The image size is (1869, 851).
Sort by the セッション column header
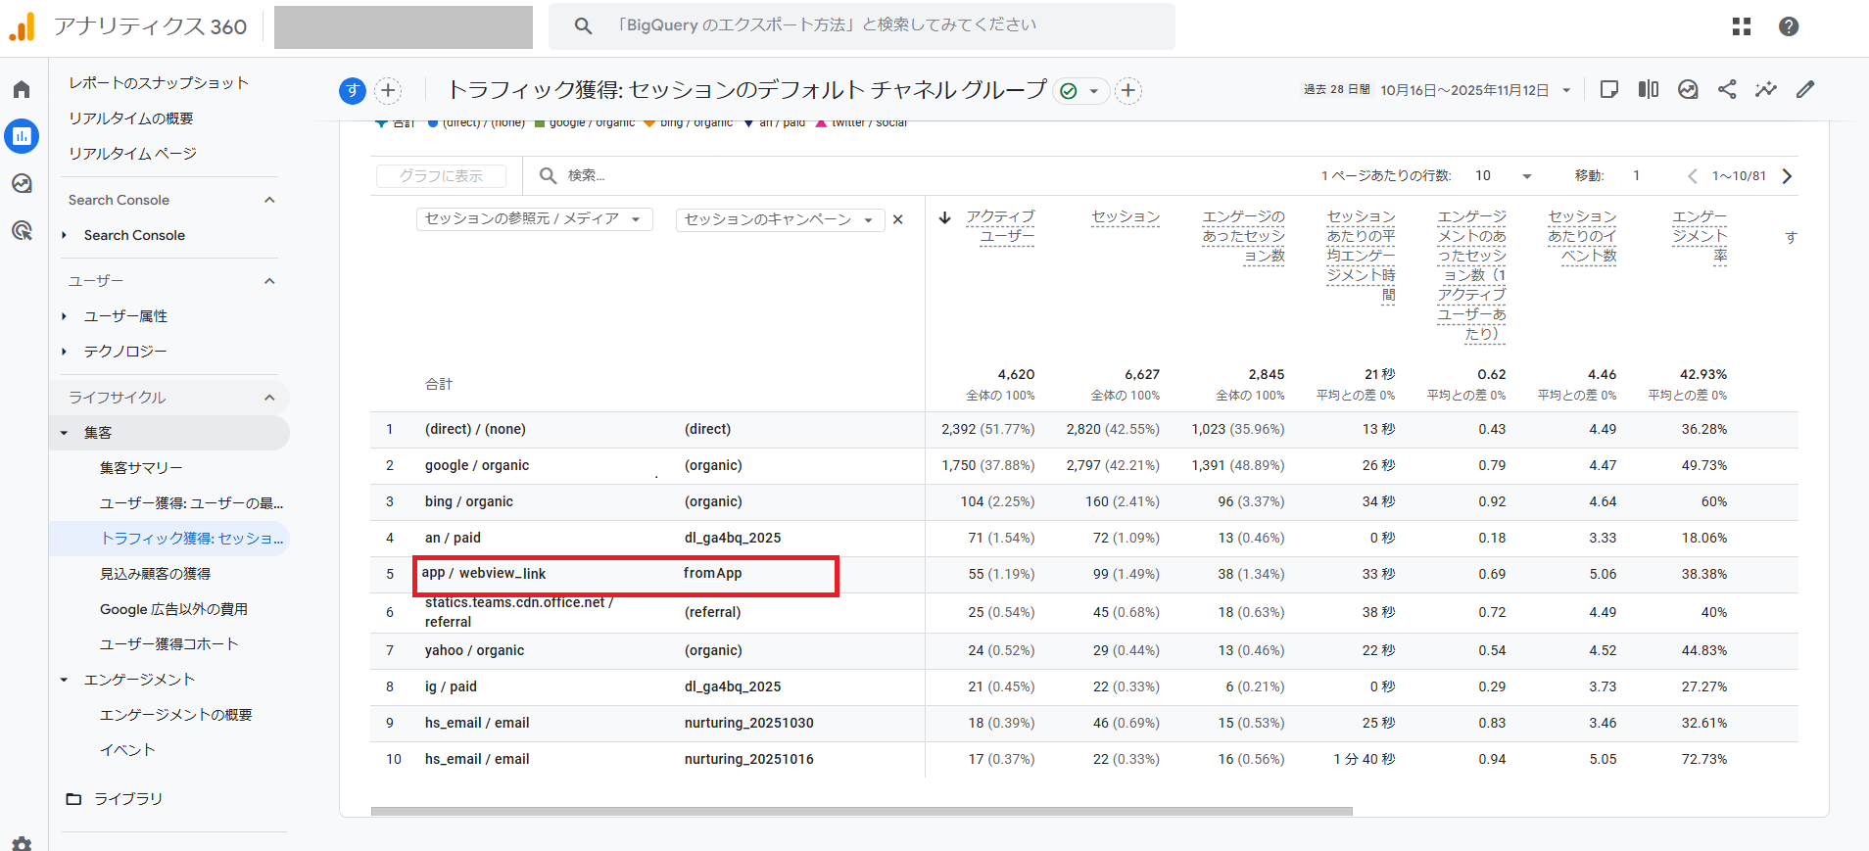(x=1125, y=217)
